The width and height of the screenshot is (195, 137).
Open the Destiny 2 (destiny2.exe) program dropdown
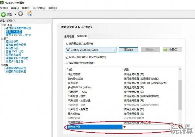pos(91,50)
